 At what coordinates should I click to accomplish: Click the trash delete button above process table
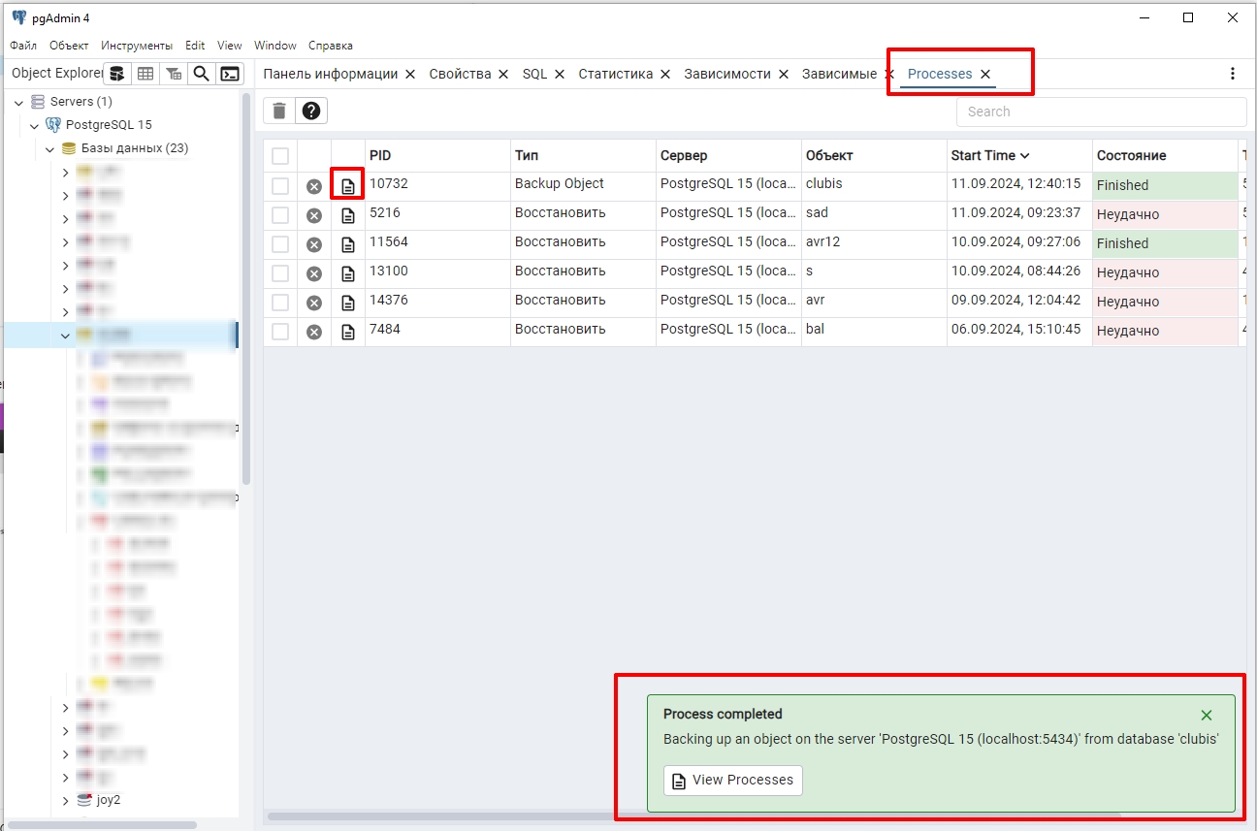279,111
